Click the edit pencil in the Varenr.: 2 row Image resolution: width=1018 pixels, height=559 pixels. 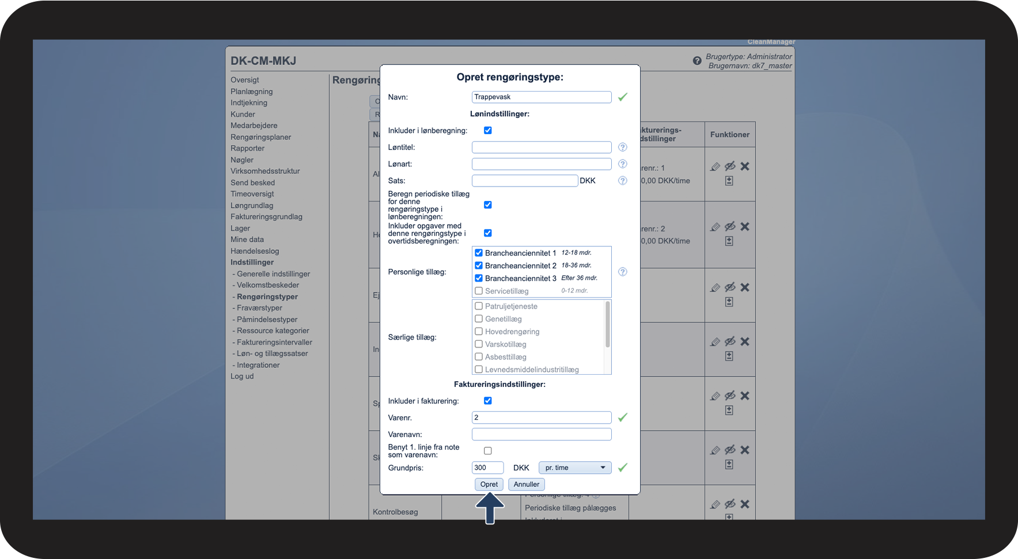pos(715,227)
